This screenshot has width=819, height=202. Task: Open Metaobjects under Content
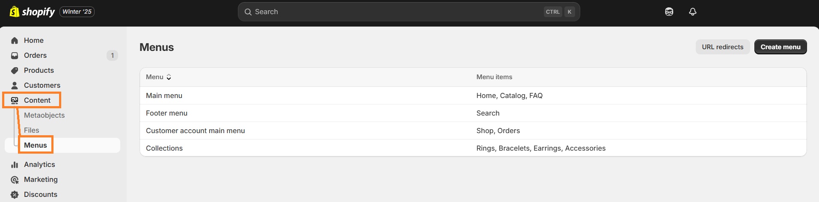click(44, 115)
